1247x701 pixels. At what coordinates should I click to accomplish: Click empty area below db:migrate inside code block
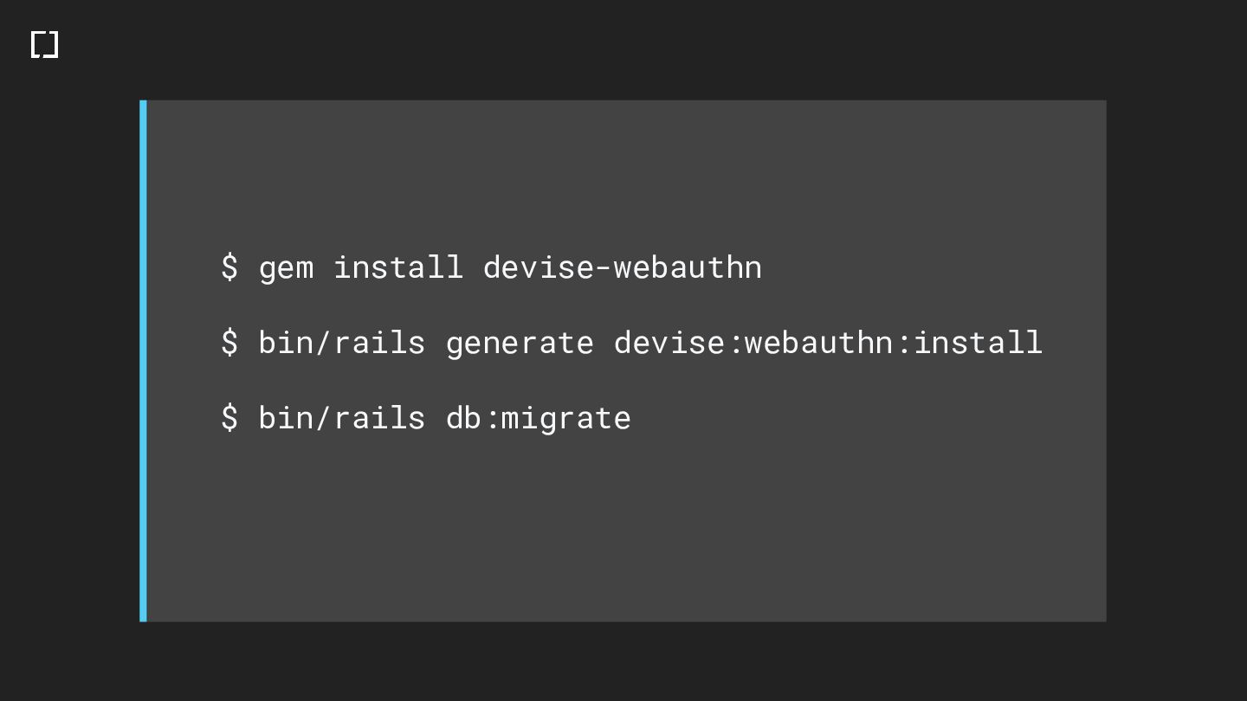623,528
